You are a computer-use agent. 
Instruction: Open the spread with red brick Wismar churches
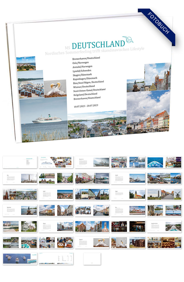click(92, 226)
